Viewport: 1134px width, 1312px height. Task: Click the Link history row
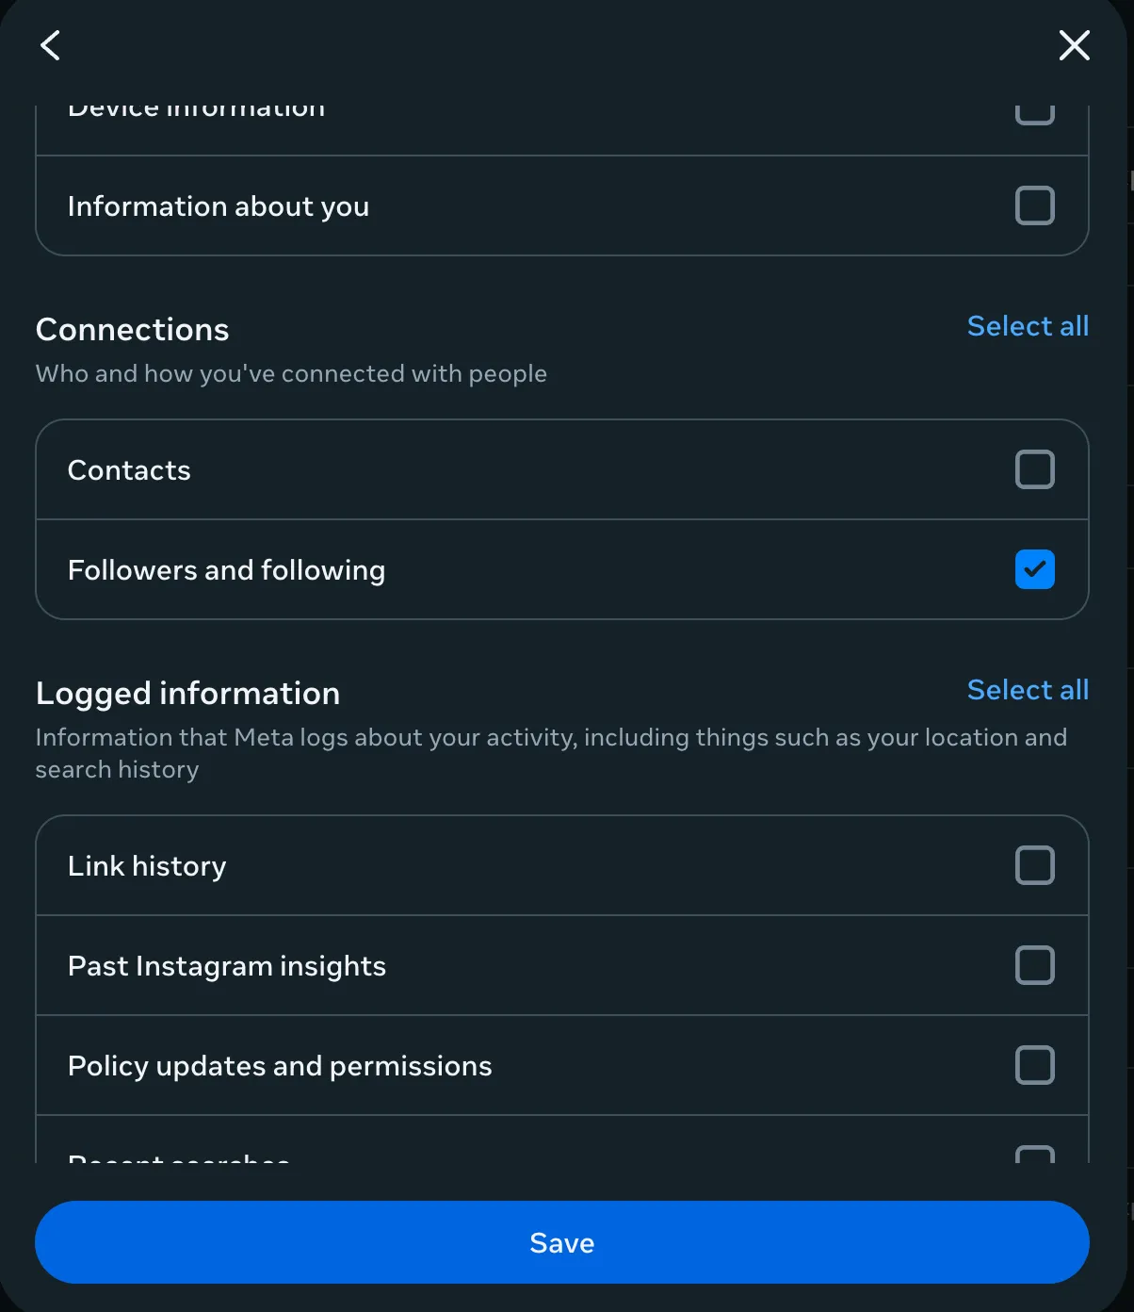point(377,865)
